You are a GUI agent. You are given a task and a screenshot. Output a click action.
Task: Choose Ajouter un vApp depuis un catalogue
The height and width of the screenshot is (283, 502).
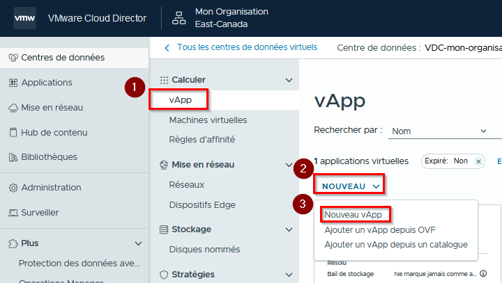pyautogui.click(x=396, y=245)
